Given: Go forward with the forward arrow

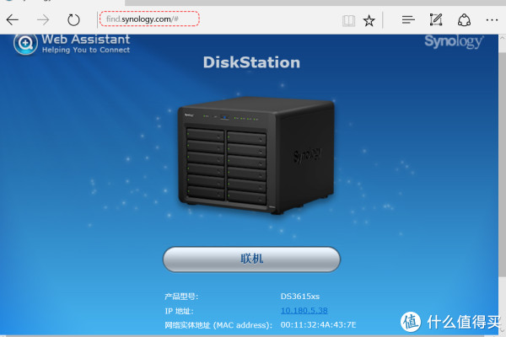Looking at the screenshot, I should (x=43, y=20).
